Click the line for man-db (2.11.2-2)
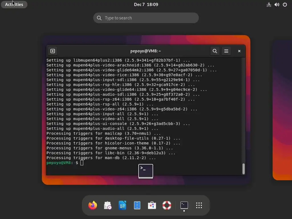 [x=101, y=158]
